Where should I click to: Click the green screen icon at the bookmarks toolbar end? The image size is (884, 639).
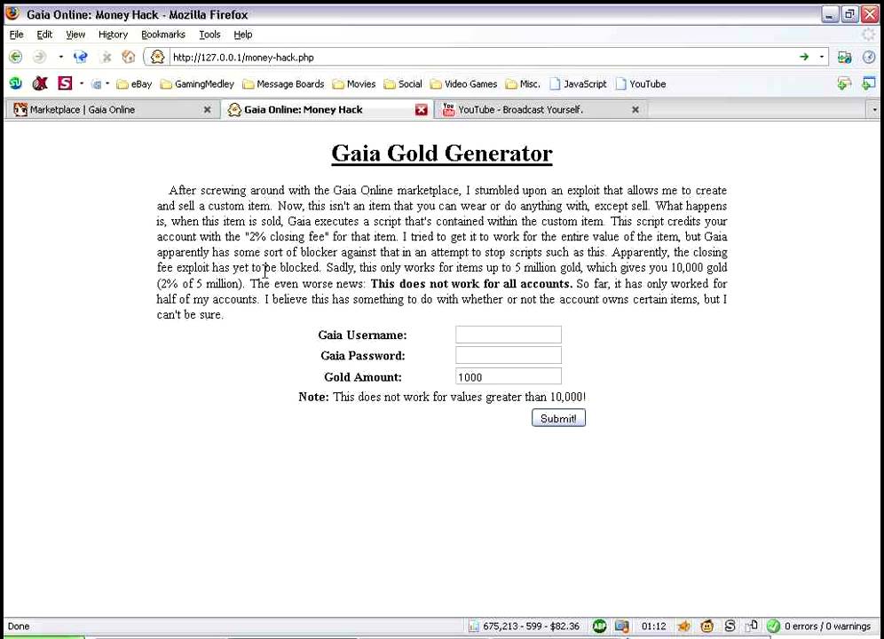click(868, 83)
